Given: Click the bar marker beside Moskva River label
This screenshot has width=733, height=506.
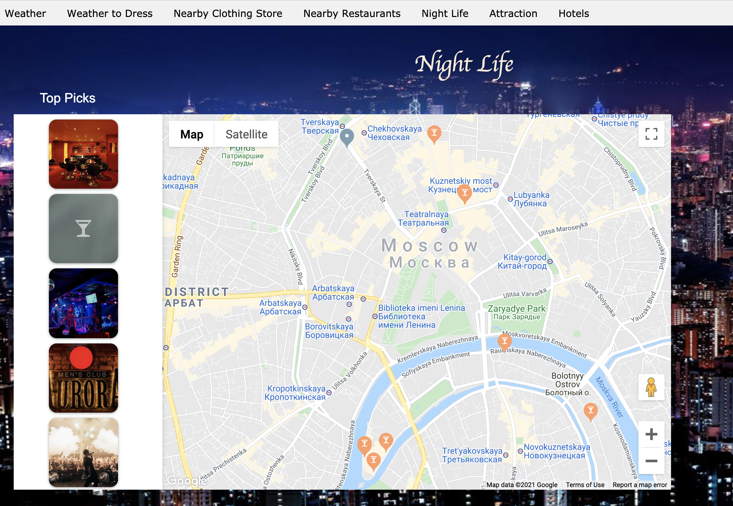Looking at the screenshot, I should click(x=591, y=411).
